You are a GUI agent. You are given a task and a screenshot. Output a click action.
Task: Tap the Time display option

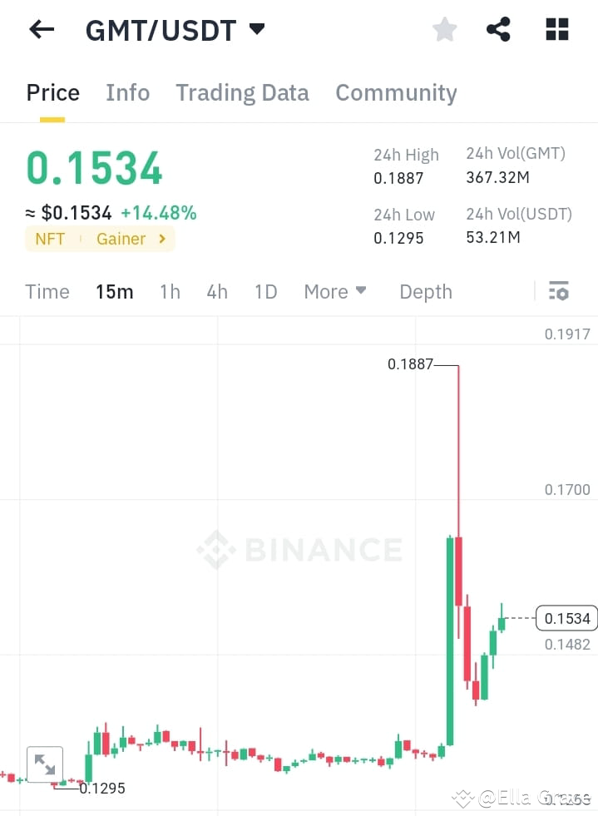(47, 291)
